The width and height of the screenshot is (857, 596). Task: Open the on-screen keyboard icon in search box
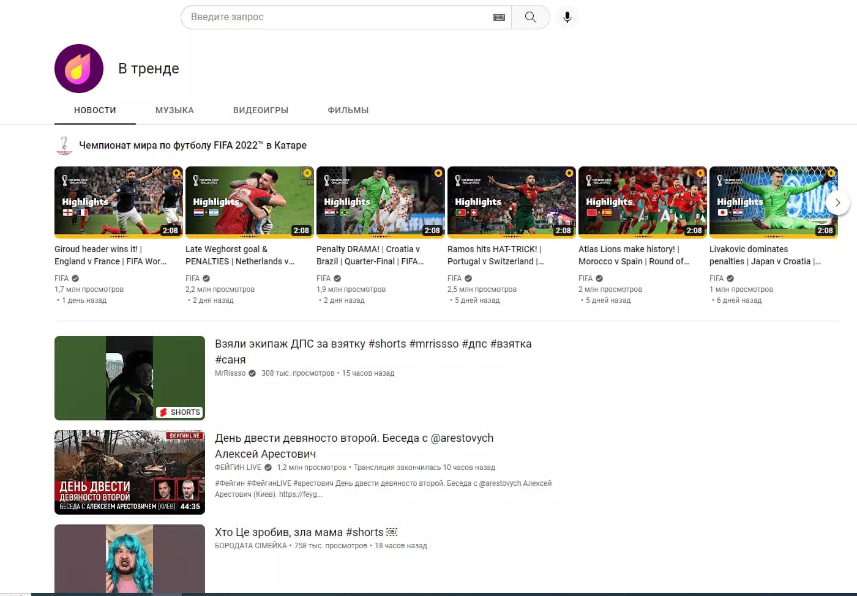(x=499, y=17)
